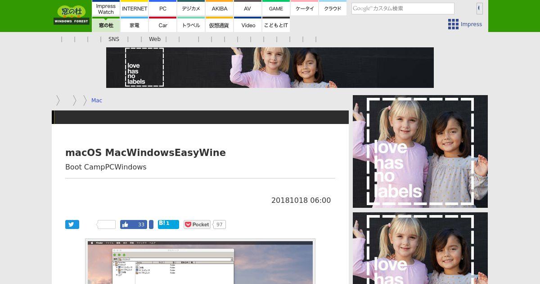Open the INTERNET tab

pos(135,9)
